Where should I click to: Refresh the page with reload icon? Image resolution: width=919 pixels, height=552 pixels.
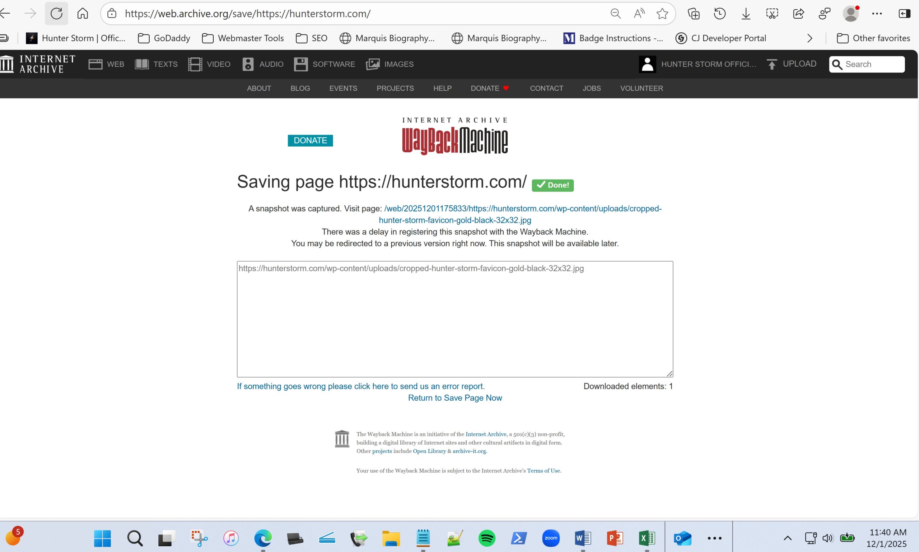click(56, 14)
